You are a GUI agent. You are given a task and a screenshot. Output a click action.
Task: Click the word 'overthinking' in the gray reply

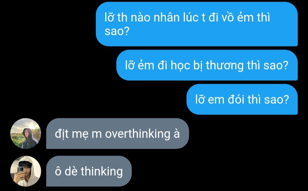[x=138, y=134]
